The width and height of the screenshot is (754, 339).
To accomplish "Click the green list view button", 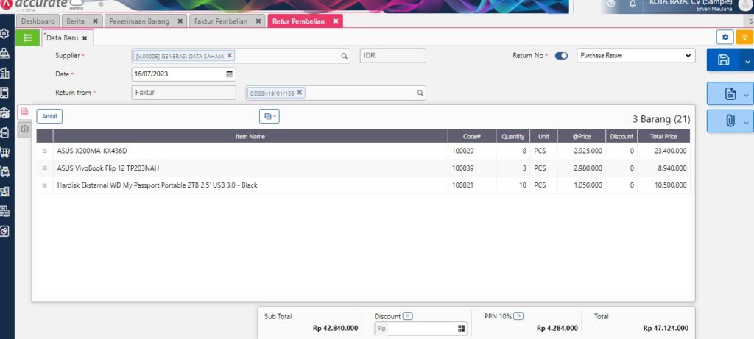I will click(28, 38).
